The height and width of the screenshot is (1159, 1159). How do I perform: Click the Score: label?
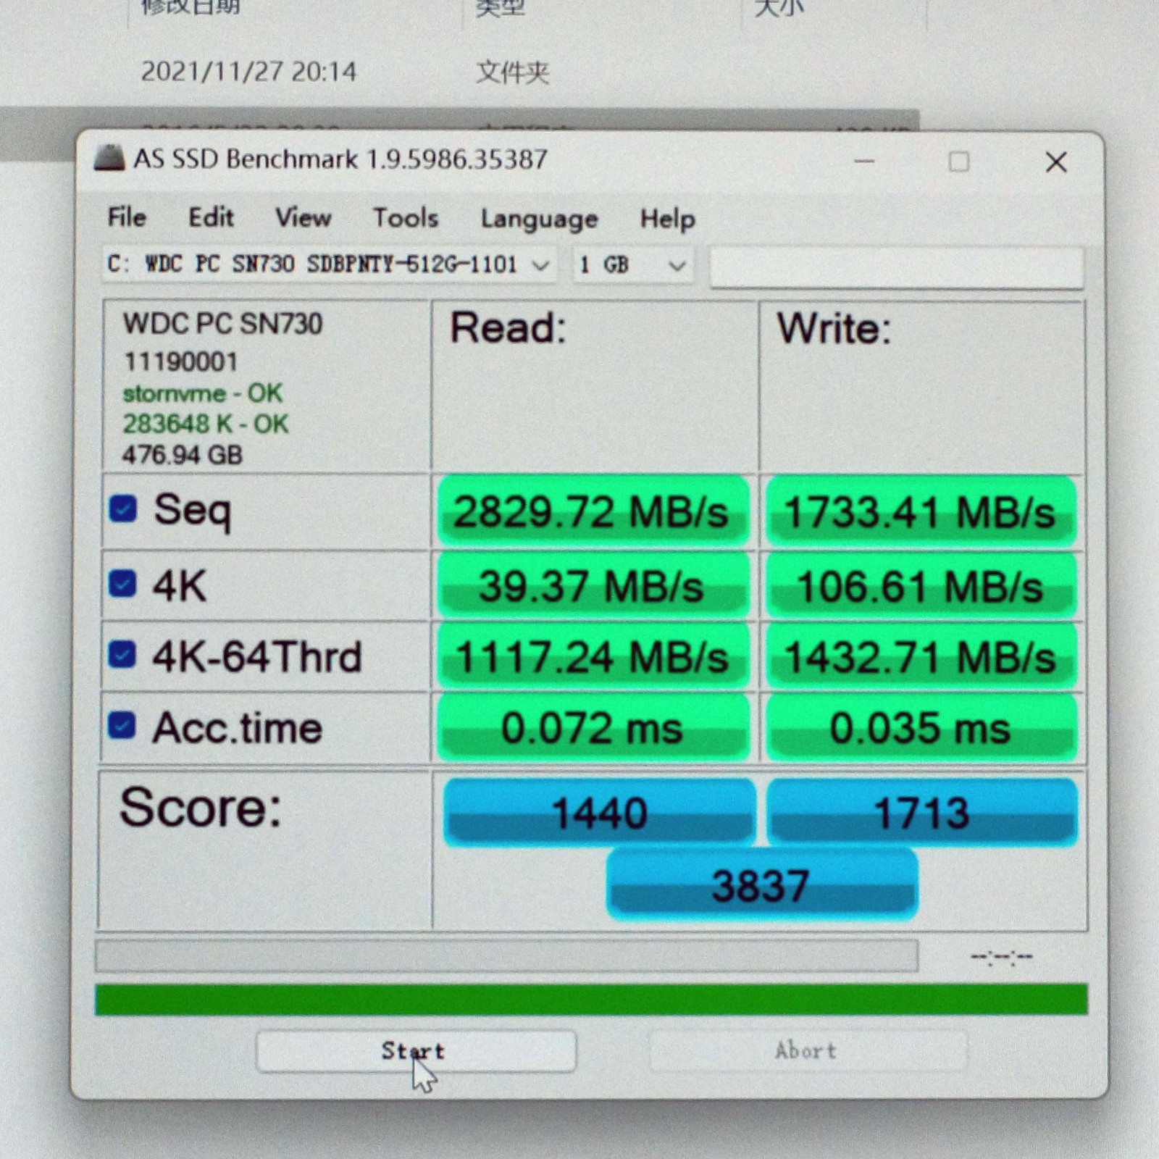(x=201, y=807)
